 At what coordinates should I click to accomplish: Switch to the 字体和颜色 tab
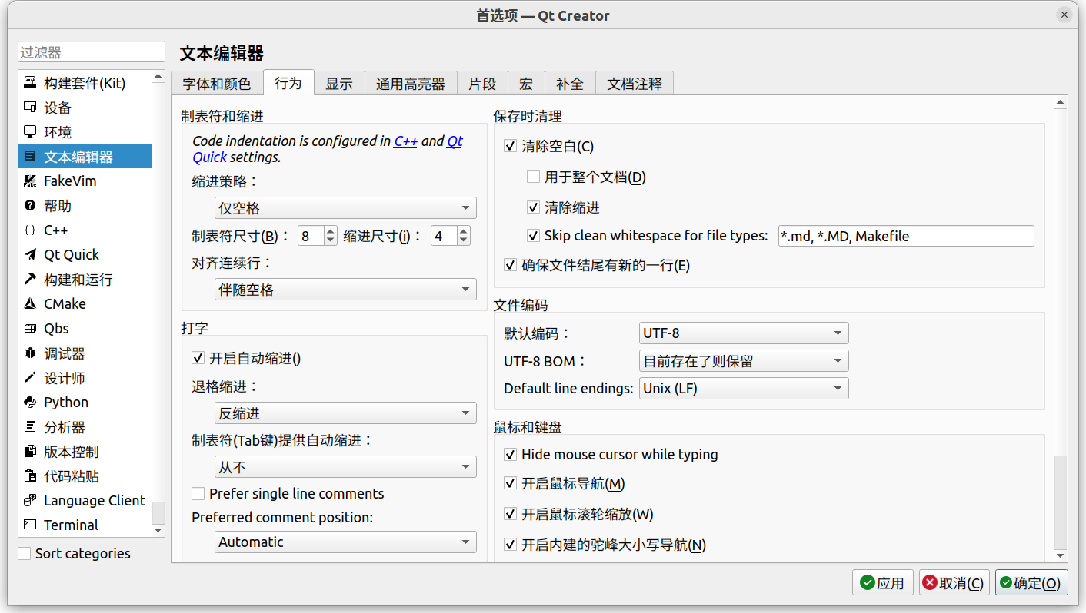pyautogui.click(x=217, y=84)
